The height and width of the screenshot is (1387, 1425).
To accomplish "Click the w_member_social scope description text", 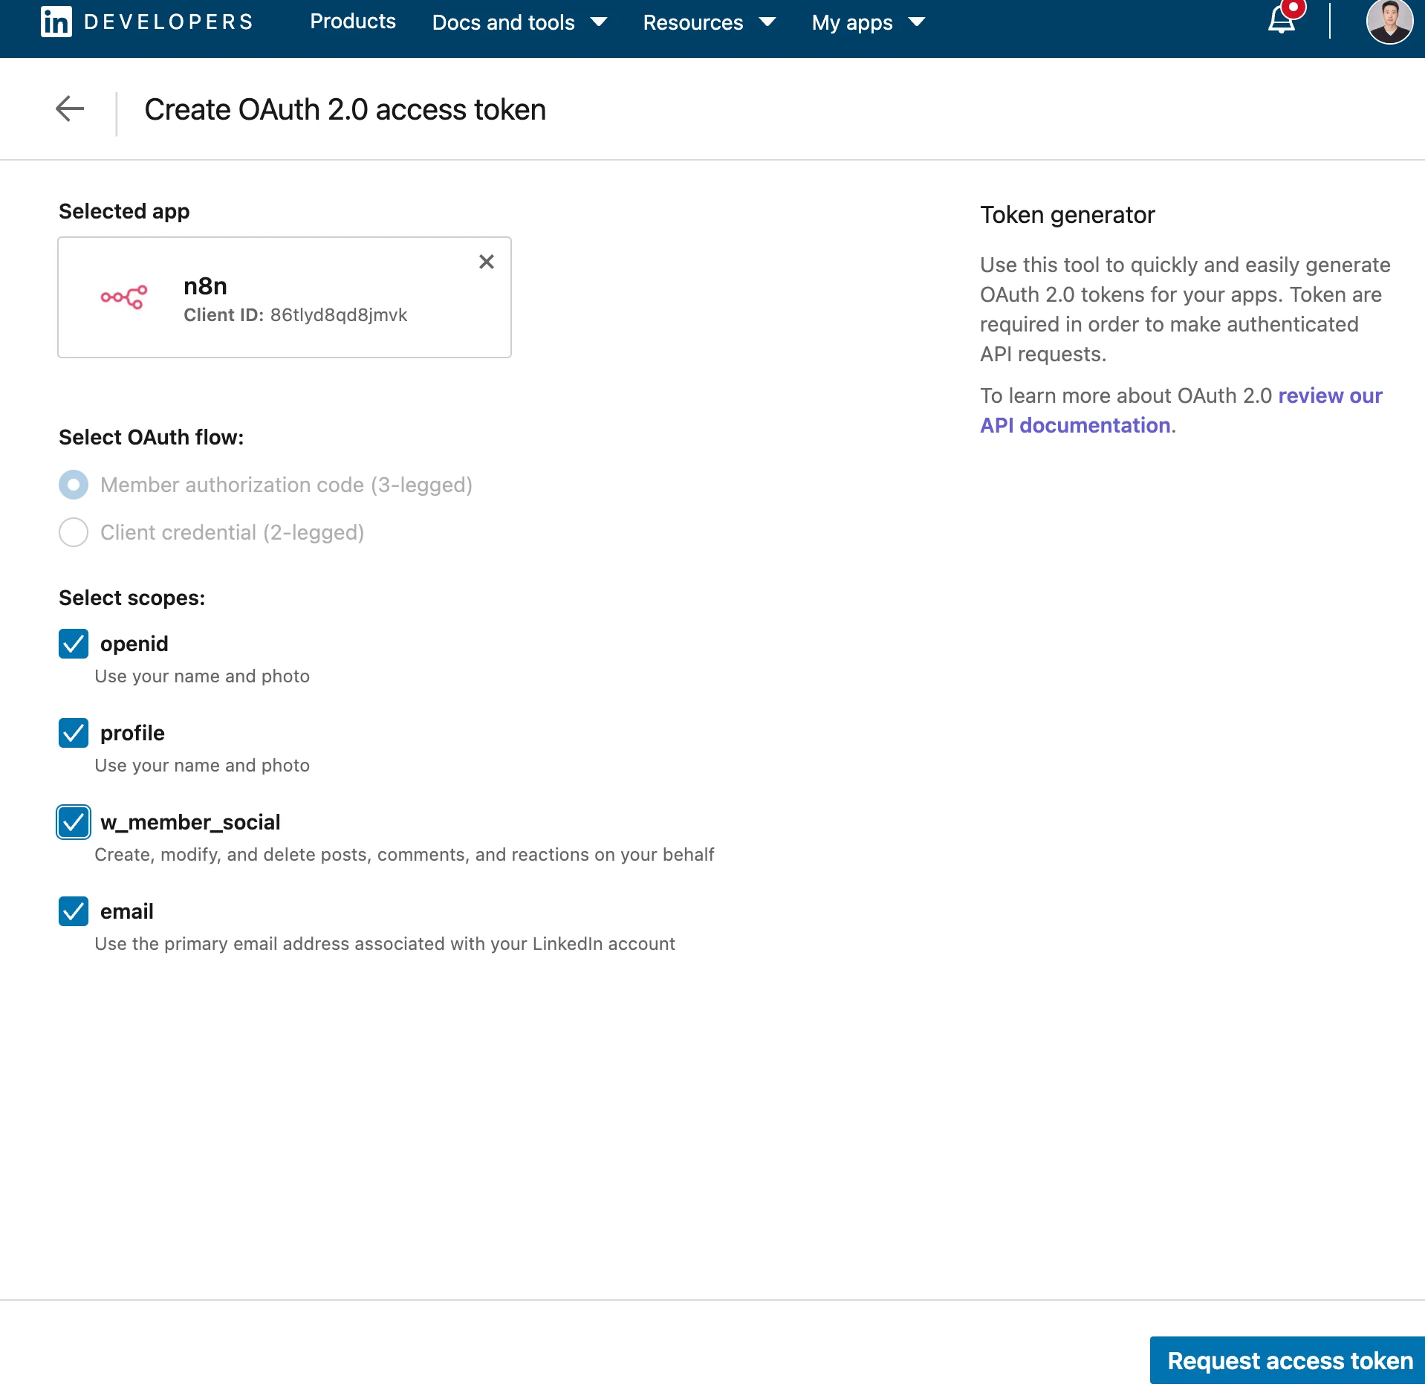I will pyautogui.click(x=404, y=855).
